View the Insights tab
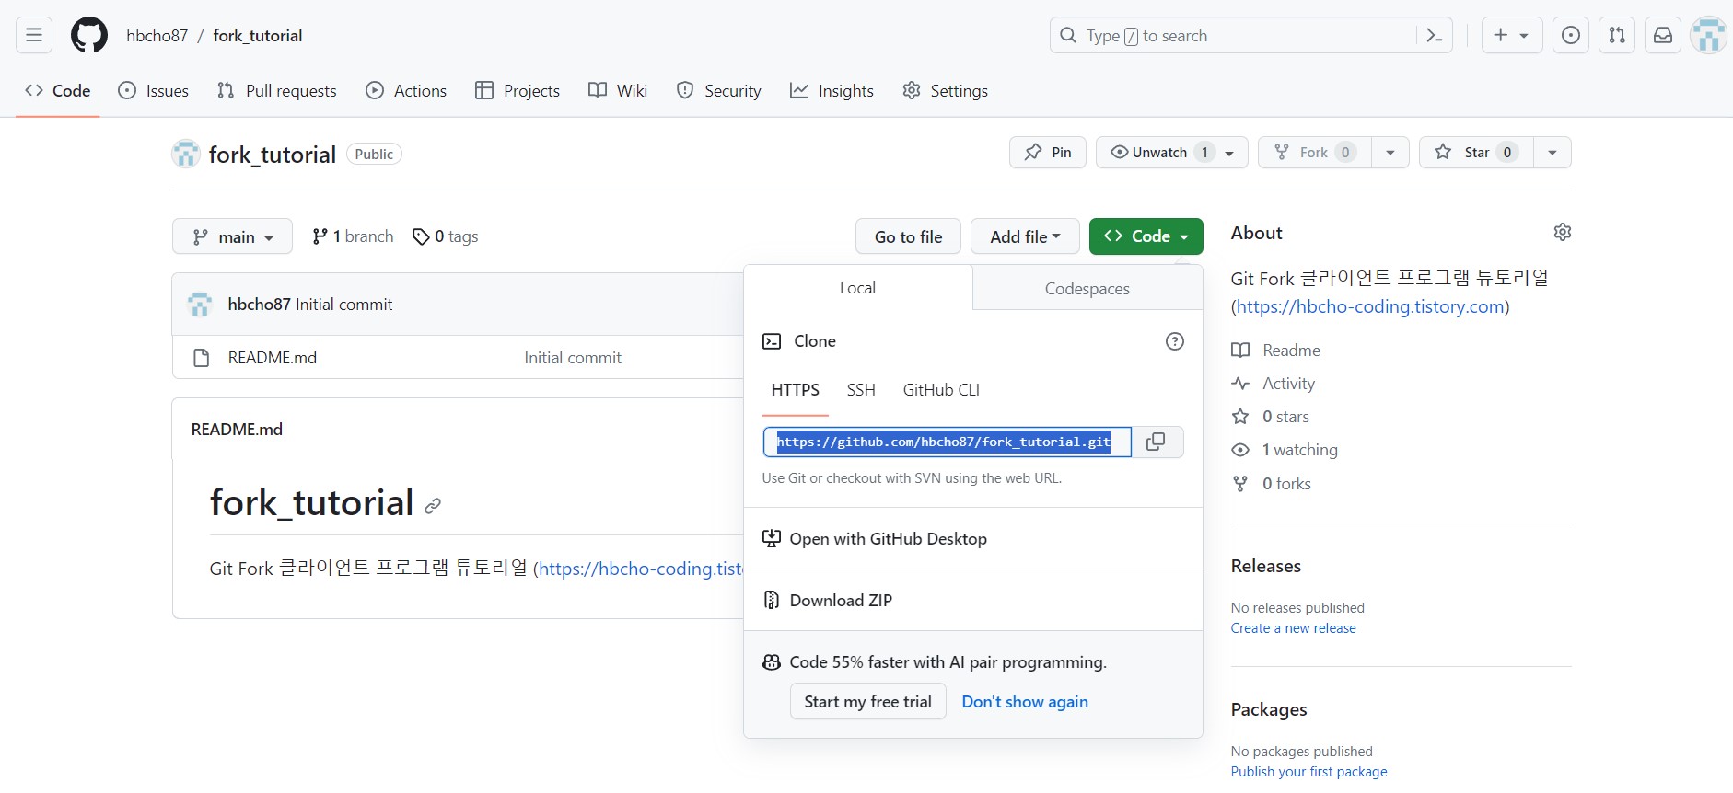 pos(832,90)
